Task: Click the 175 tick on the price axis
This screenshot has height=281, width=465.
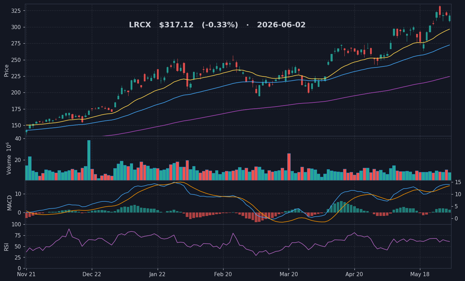Action: coord(16,109)
